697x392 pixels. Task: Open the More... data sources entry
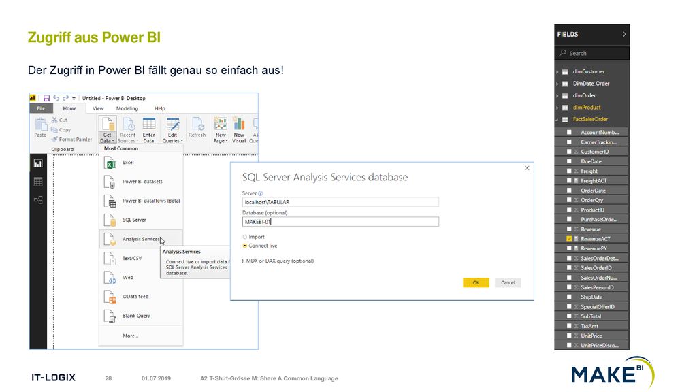coord(141,336)
